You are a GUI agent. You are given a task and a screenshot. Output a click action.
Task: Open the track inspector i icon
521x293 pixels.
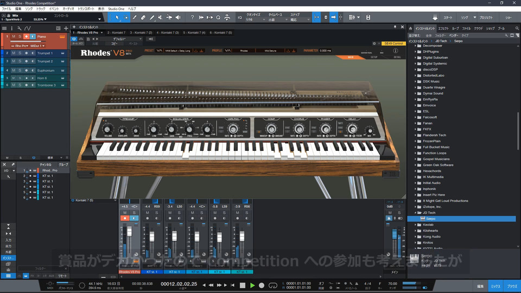coord(11,28)
